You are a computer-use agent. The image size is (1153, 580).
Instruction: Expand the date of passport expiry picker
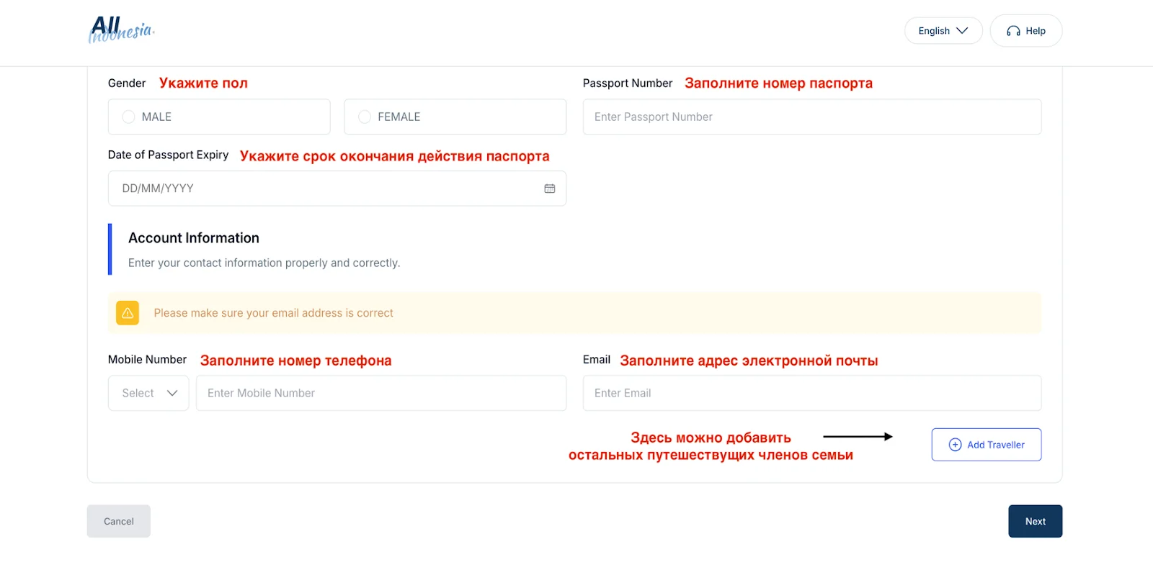point(337,188)
